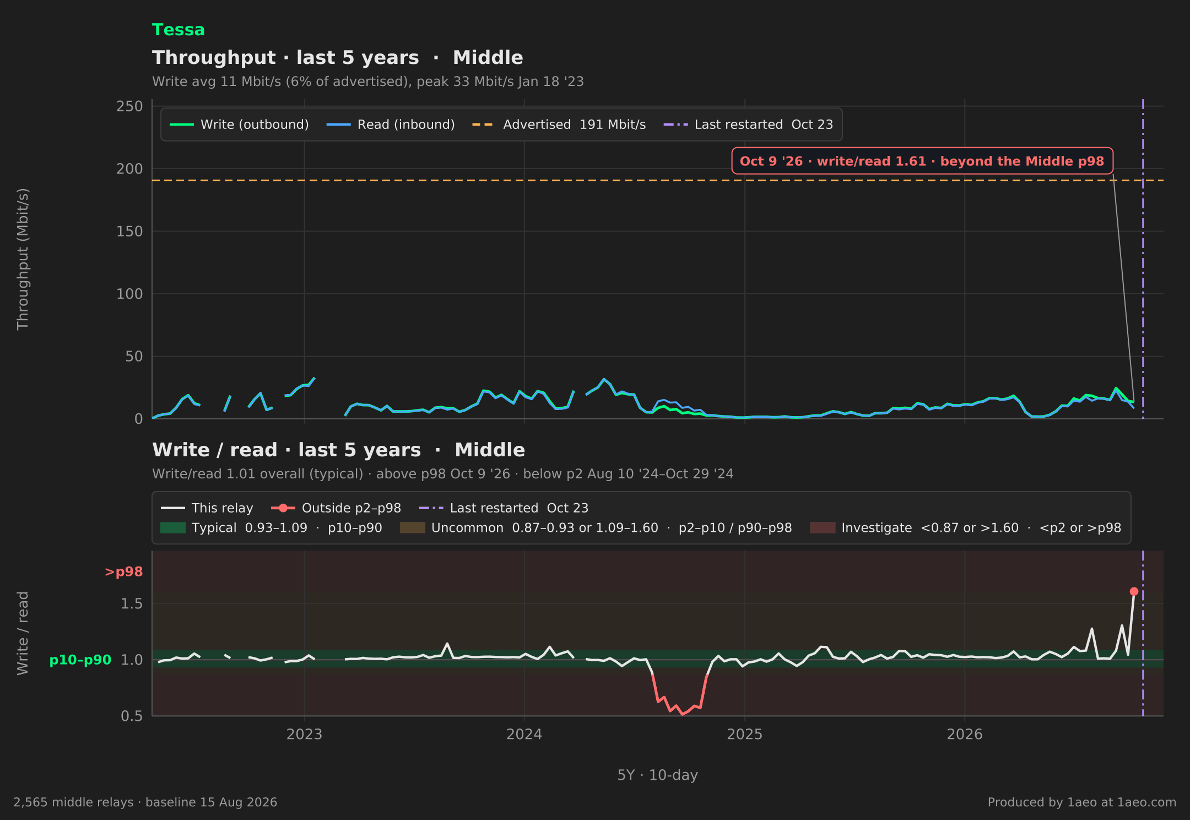The image size is (1190, 820).
Task: Click the red outlier dot at 1.61
Action: [x=1134, y=591]
